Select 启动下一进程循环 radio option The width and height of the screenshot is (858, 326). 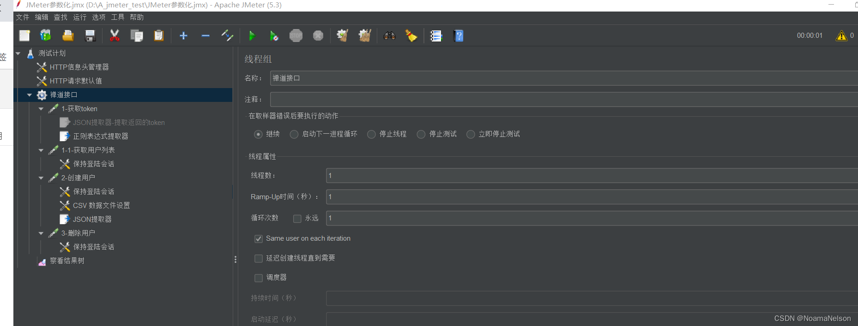pyautogui.click(x=294, y=134)
